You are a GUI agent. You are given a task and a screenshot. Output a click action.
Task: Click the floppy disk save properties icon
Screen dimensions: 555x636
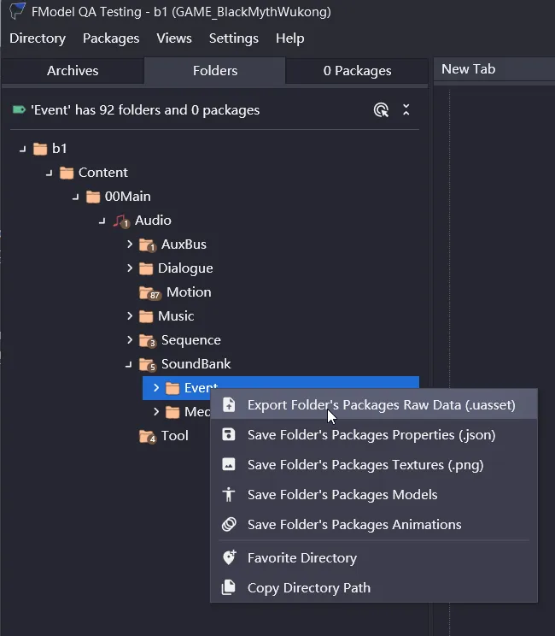pos(229,435)
